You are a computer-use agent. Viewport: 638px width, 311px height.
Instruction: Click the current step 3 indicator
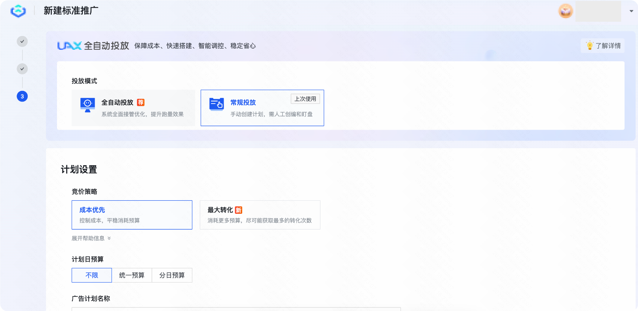22,96
